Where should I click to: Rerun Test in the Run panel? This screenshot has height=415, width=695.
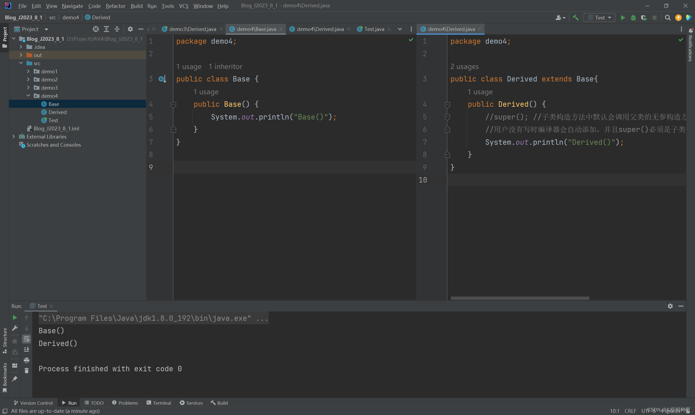(15, 317)
